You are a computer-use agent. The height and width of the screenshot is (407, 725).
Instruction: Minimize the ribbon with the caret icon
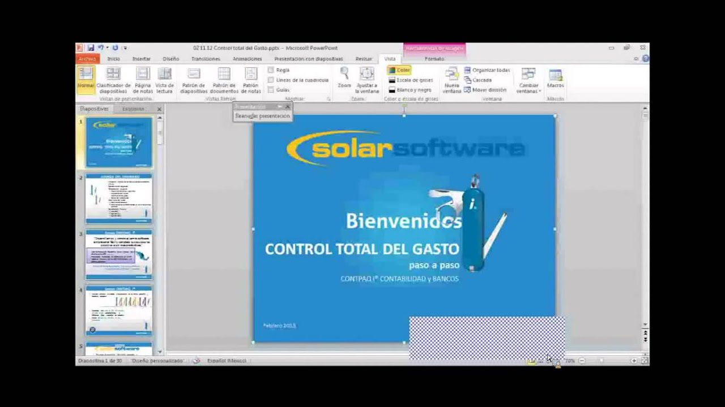pyautogui.click(x=637, y=59)
